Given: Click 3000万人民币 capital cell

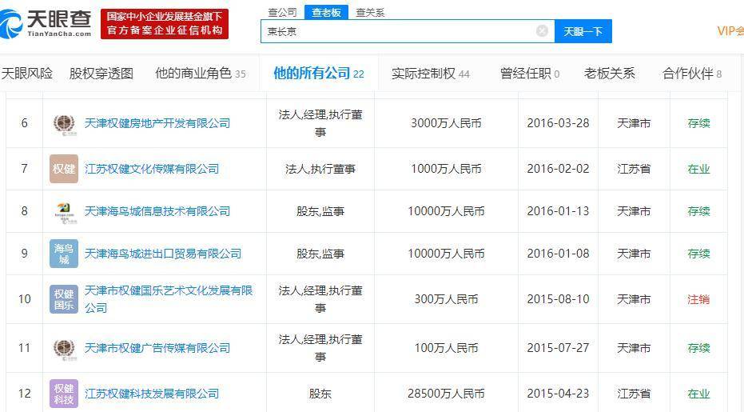Looking at the screenshot, I should click(446, 123).
